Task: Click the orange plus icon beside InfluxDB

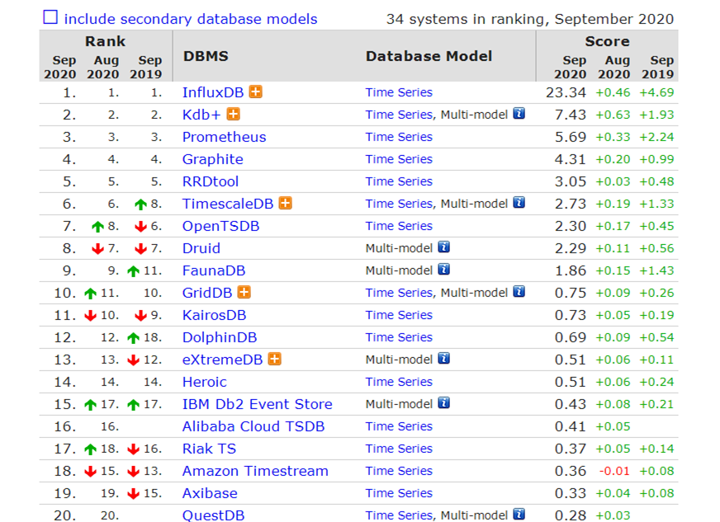Action: 256,92
